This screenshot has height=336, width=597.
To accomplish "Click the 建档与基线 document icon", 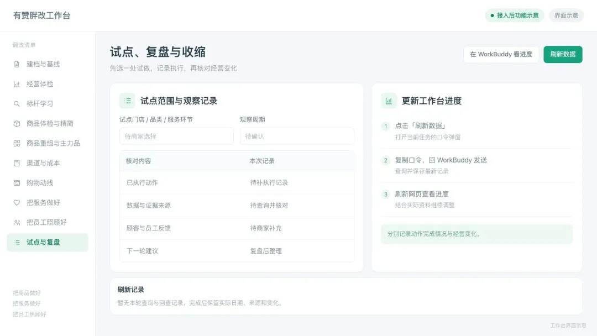I will click(17, 64).
